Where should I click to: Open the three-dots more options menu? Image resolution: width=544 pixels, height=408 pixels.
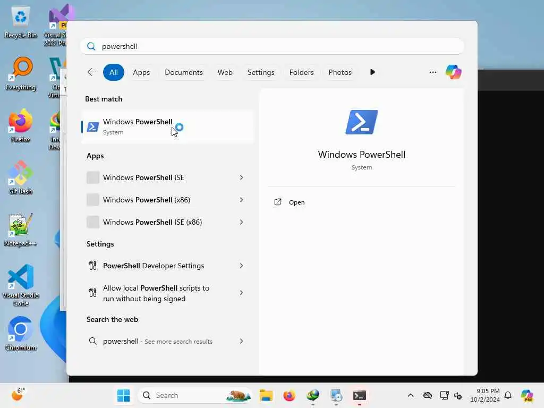click(432, 72)
